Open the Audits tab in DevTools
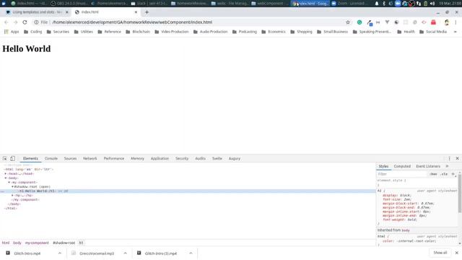Image resolution: width=462 pixels, height=260 pixels. tap(201, 159)
